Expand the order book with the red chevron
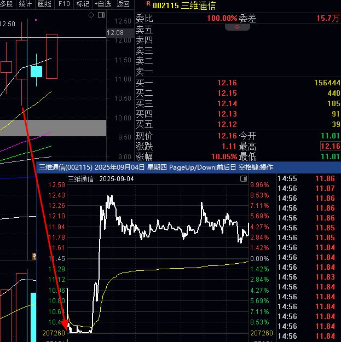Screen dimensions: 341x342 click(x=238, y=27)
